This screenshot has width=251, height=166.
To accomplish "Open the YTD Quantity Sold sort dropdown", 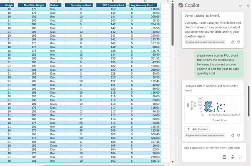I will (x=128, y=5).
